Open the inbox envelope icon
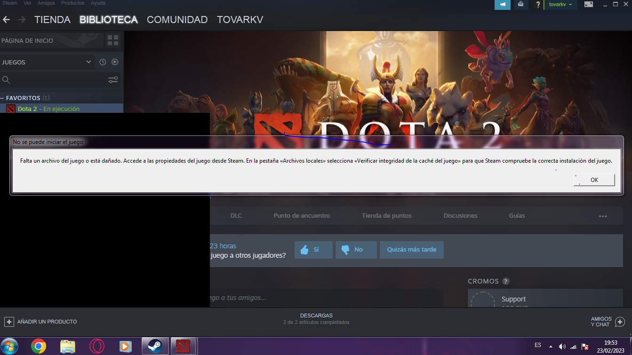The height and width of the screenshot is (355, 632). click(520, 4)
